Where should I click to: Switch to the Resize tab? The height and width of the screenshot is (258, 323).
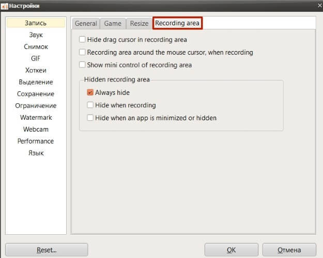(x=139, y=23)
